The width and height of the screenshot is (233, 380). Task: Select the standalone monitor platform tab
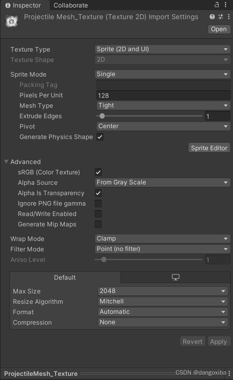point(176,277)
